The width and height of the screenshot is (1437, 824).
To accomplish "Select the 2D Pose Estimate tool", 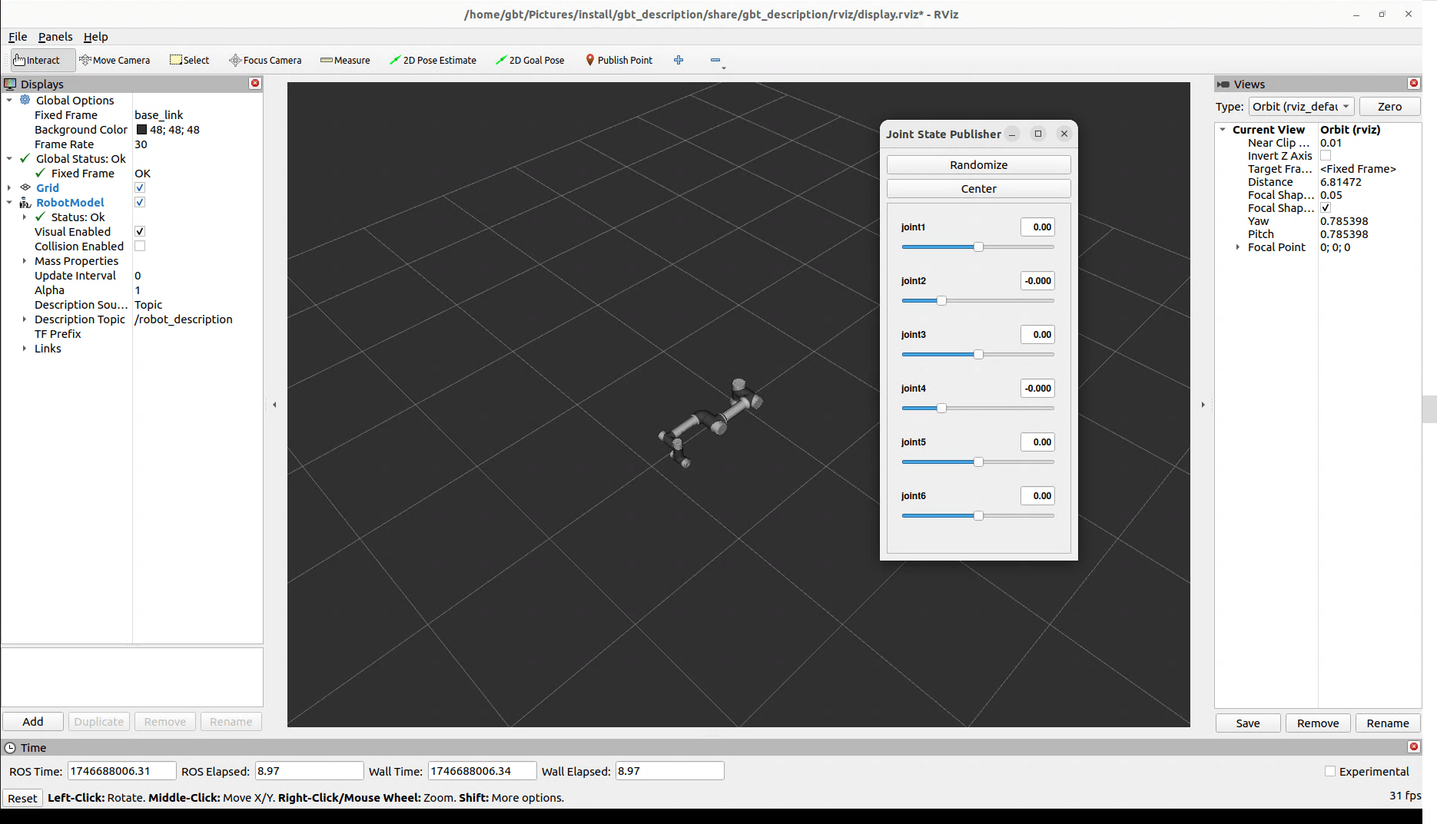I will (x=433, y=60).
